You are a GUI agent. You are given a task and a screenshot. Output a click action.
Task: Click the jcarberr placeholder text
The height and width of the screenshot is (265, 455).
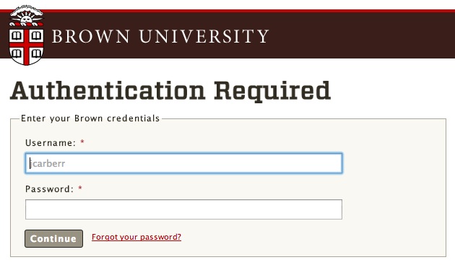48,163
